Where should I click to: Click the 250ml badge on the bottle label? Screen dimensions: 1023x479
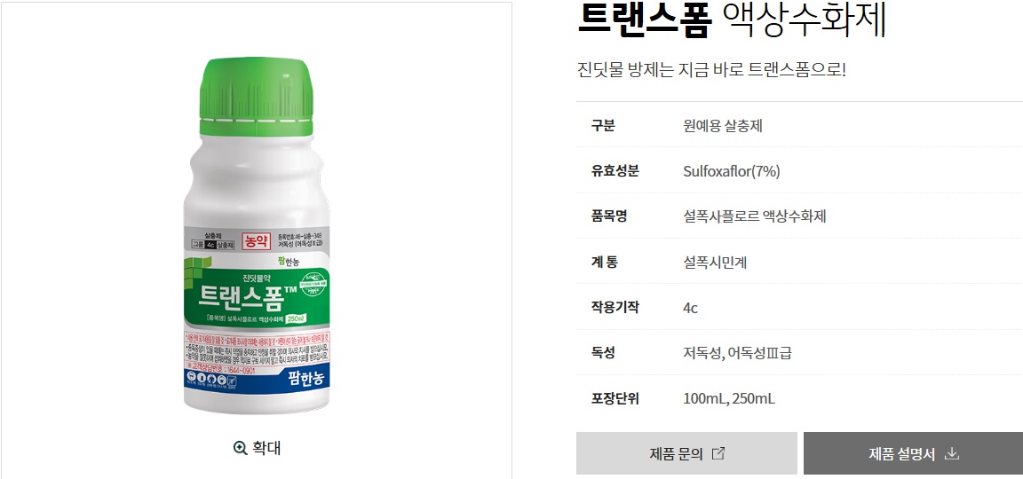tap(297, 319)
